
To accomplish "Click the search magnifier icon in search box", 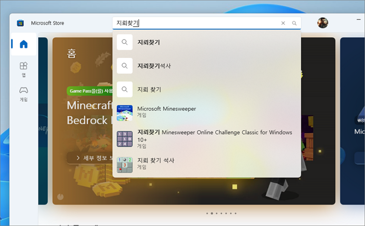I will (294, 23).
